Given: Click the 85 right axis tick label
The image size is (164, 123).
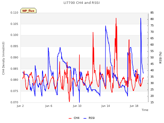Looking at the screenshot, I should click(152, 13).
